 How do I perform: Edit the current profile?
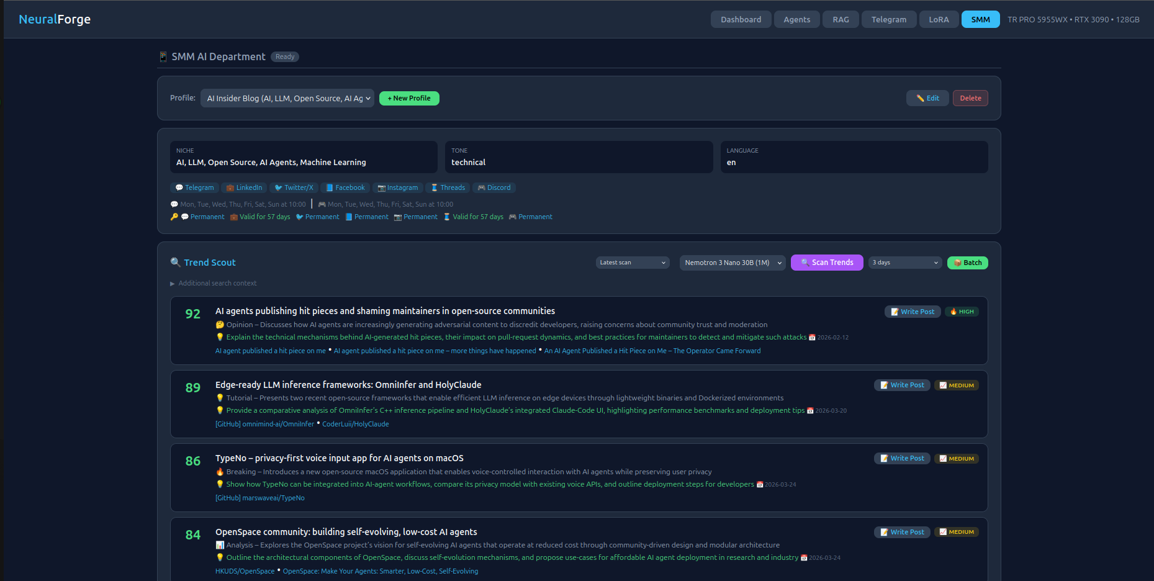tap(927, 98)
